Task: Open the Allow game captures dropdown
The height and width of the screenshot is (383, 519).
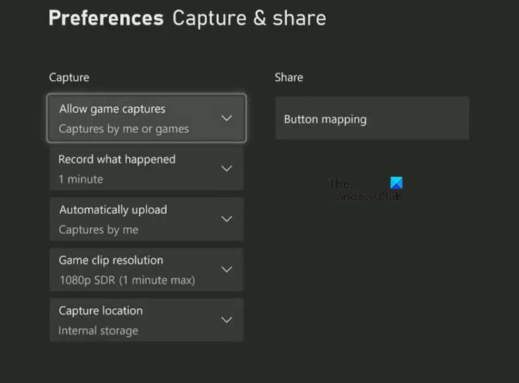Action: 146,118
